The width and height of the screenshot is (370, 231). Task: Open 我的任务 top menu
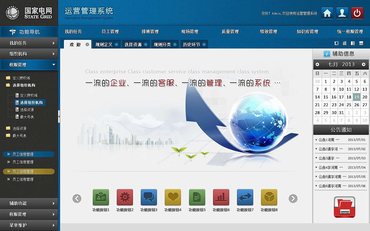pos(73,31)
